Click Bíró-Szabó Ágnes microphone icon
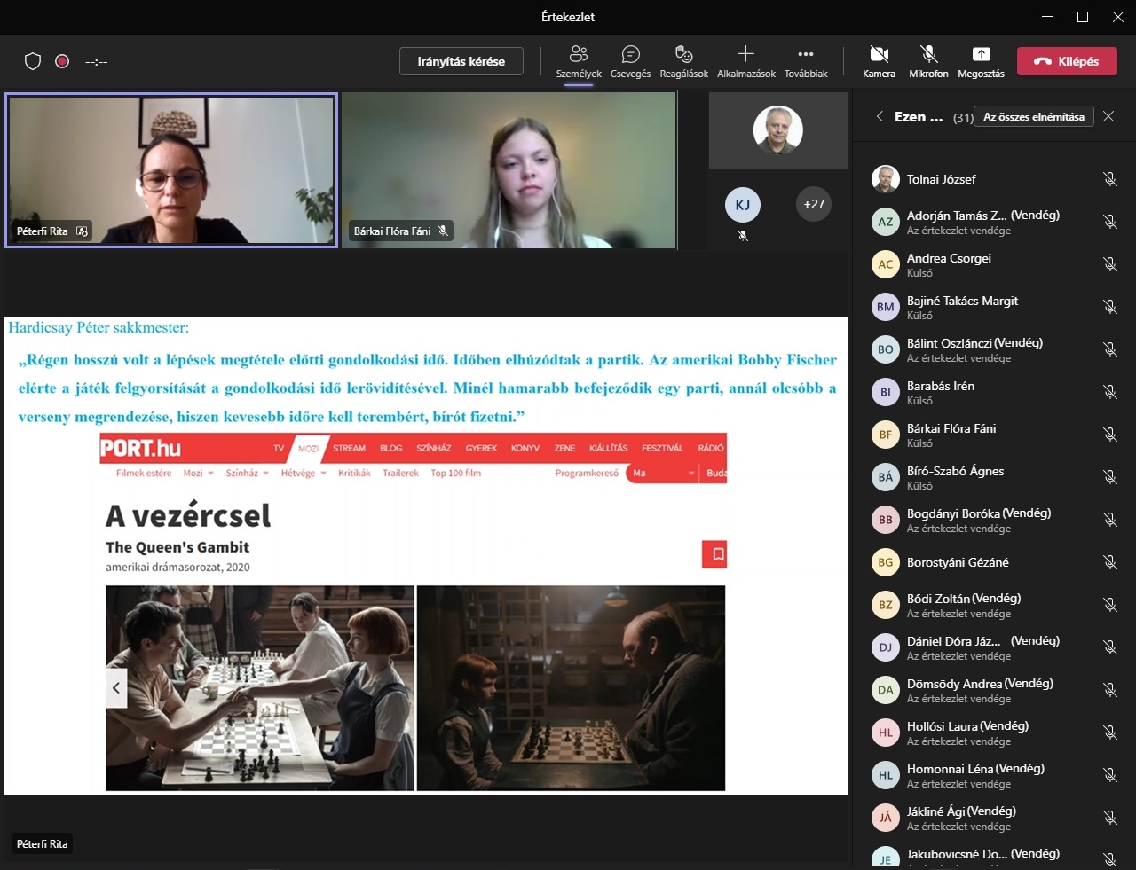The image size is (1136, 870). [x=1109, y=477]
